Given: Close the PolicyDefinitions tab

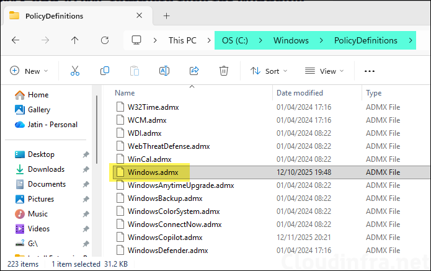Looking at the screenshot, I should 140,16.
